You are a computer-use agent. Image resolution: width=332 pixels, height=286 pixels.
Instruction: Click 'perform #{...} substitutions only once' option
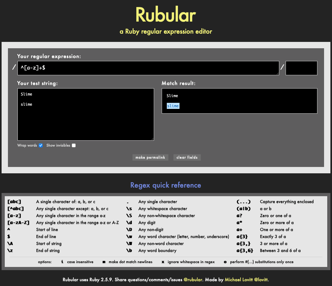click(x=262, y=262)
